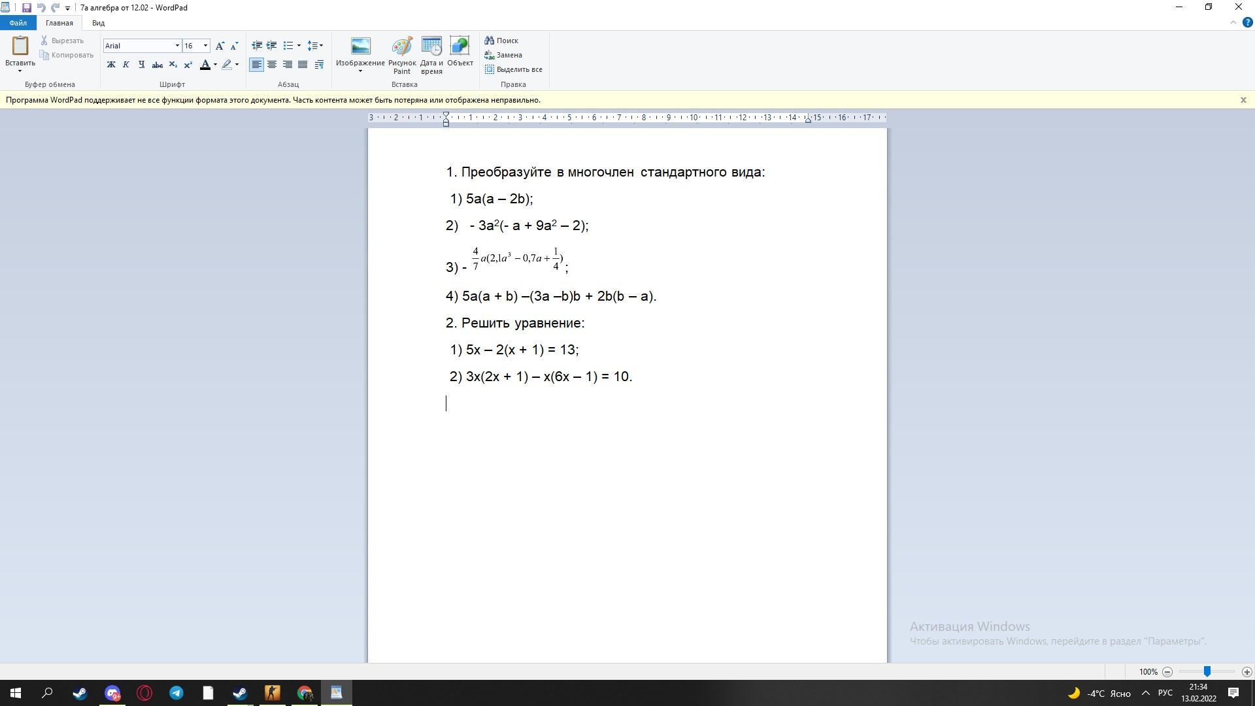Click the zoom slider handle

tap(1207, 671)
